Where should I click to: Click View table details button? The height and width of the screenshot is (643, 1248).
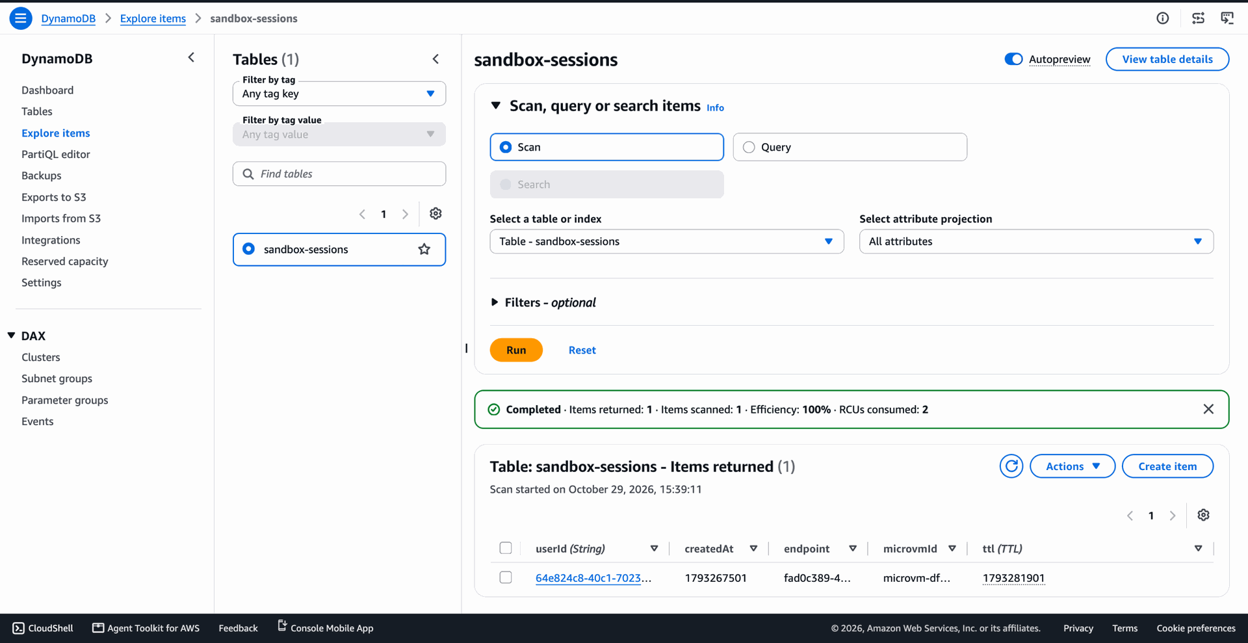[x=1167, y=59]
